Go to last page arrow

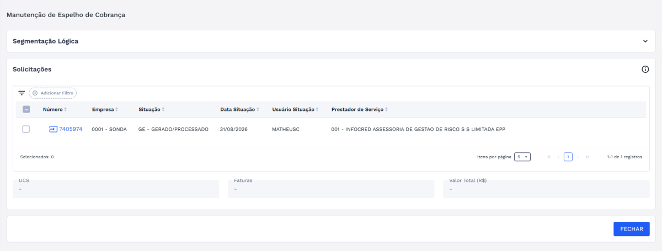pos(587,157)
